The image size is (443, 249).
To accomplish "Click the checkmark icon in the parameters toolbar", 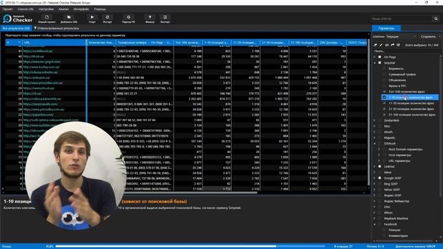I will coord(399,45).
